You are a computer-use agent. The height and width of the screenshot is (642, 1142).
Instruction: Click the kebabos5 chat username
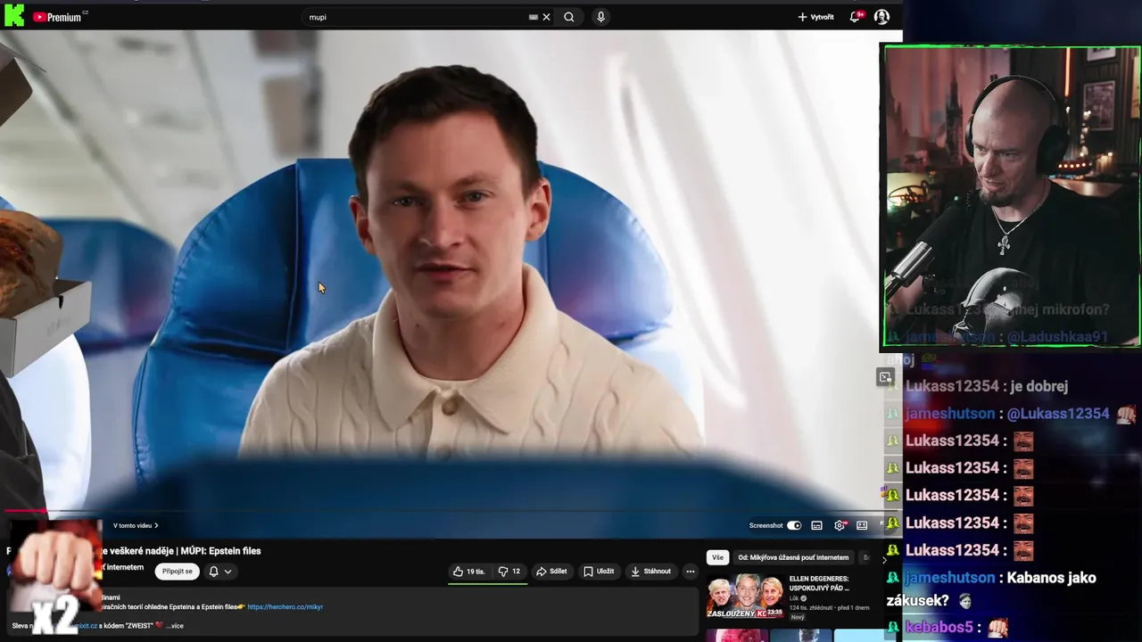[x=939, y=628]
